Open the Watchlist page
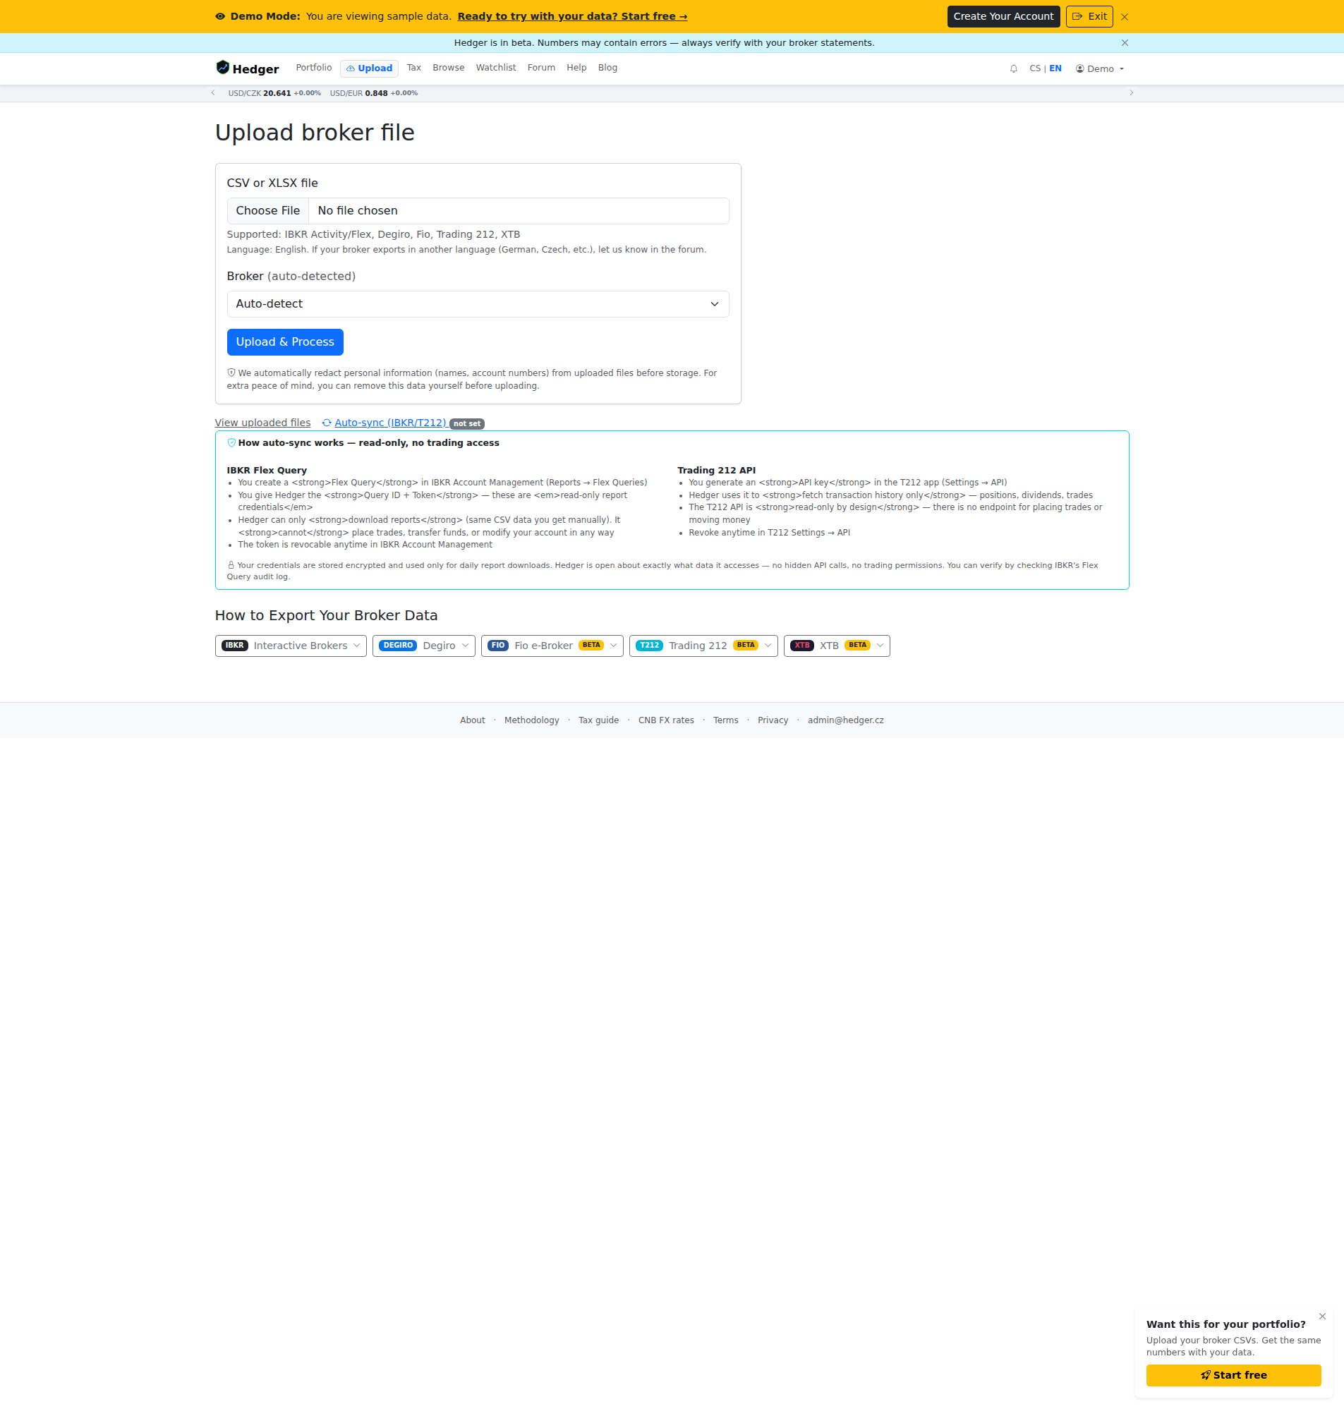Viewport: 1344px width, 1409px height. click(x=496, y=68)
